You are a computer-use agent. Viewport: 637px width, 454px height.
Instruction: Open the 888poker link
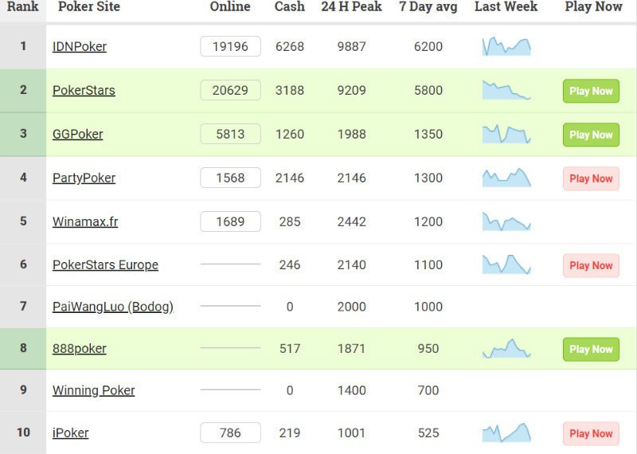(x=80, y=349)
